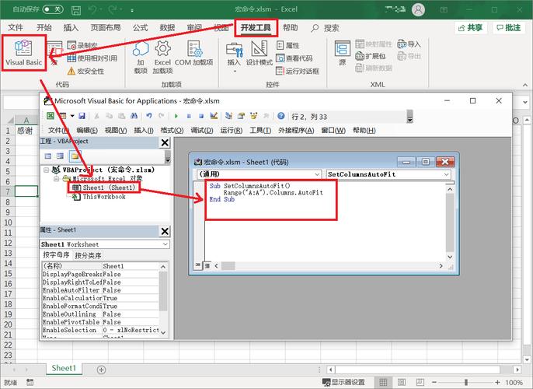Click the Full Module View button in code window
This screenshot has height=389, width=533.
pyautogui.click(x=207, y=265)
